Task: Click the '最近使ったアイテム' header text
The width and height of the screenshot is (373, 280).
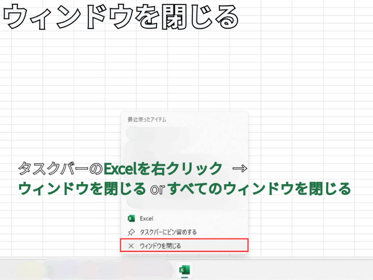Action: [147, 120]
